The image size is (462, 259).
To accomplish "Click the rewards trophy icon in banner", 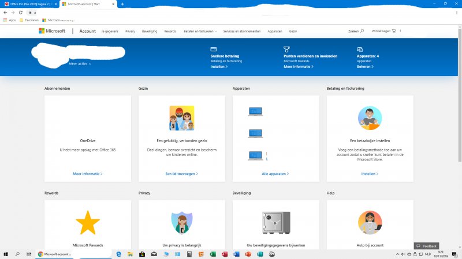I will click(x=286, y=49).
